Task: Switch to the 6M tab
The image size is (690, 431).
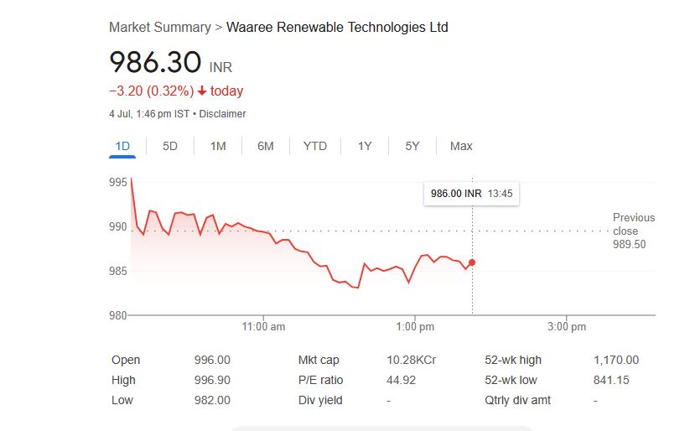Action: point(266,146)
